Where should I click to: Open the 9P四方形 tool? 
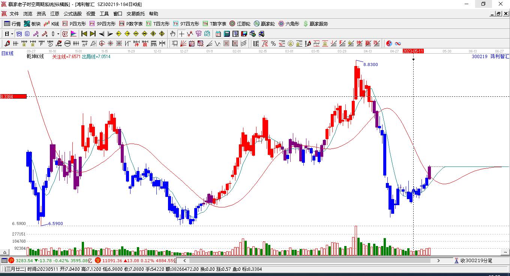[102, 24]
